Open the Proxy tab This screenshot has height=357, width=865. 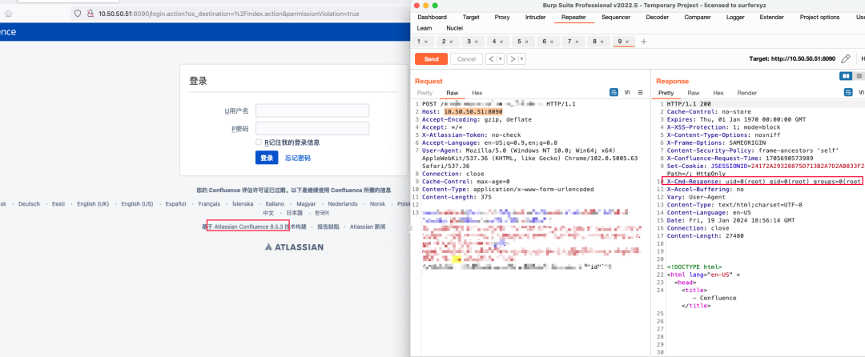coord(502,17)
